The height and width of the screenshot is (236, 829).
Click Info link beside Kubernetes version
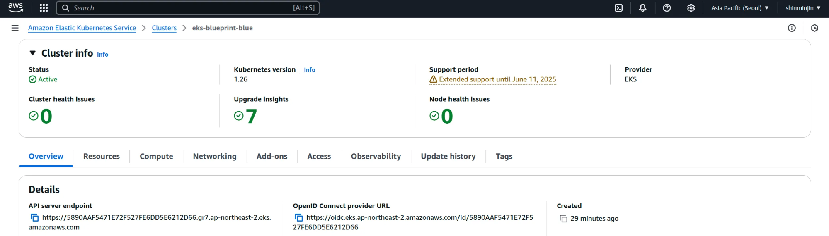[310, 70]
